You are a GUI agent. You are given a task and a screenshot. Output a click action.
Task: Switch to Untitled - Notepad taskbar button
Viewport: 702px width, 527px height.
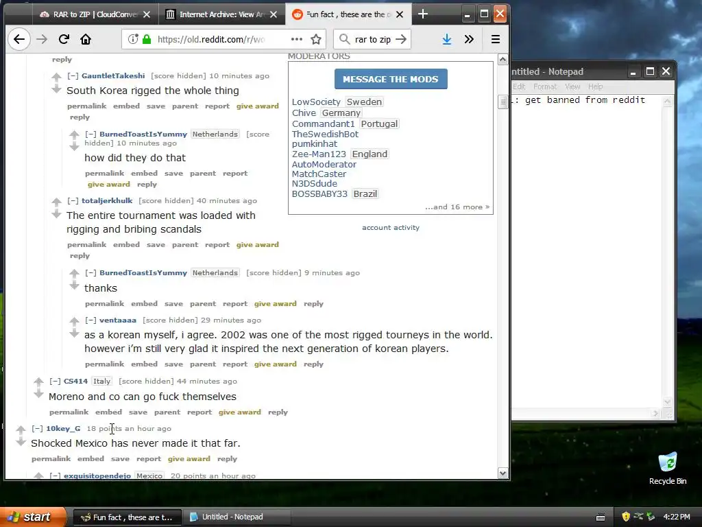[239, 517]
